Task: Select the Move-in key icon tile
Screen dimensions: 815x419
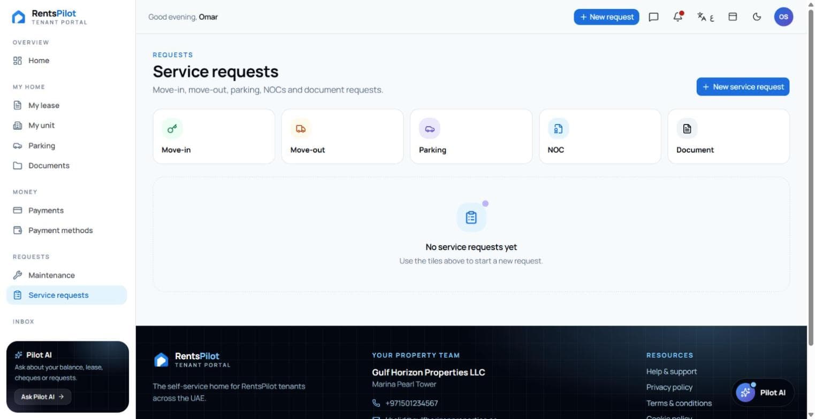Action: point(214,136)
